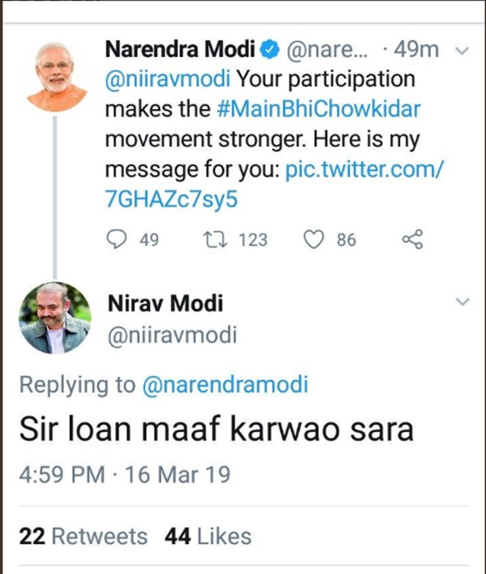Screen dimensions: 486x574
Task: Open Nirav Modi's profile picture
Action: pyautogui.click(x=55, y=318)
